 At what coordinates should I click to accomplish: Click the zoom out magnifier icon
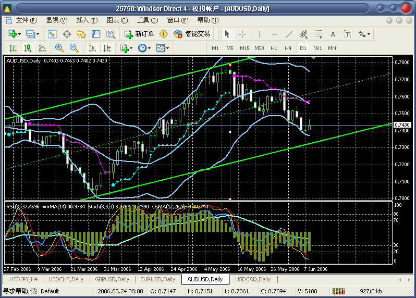tap(74, 48)
